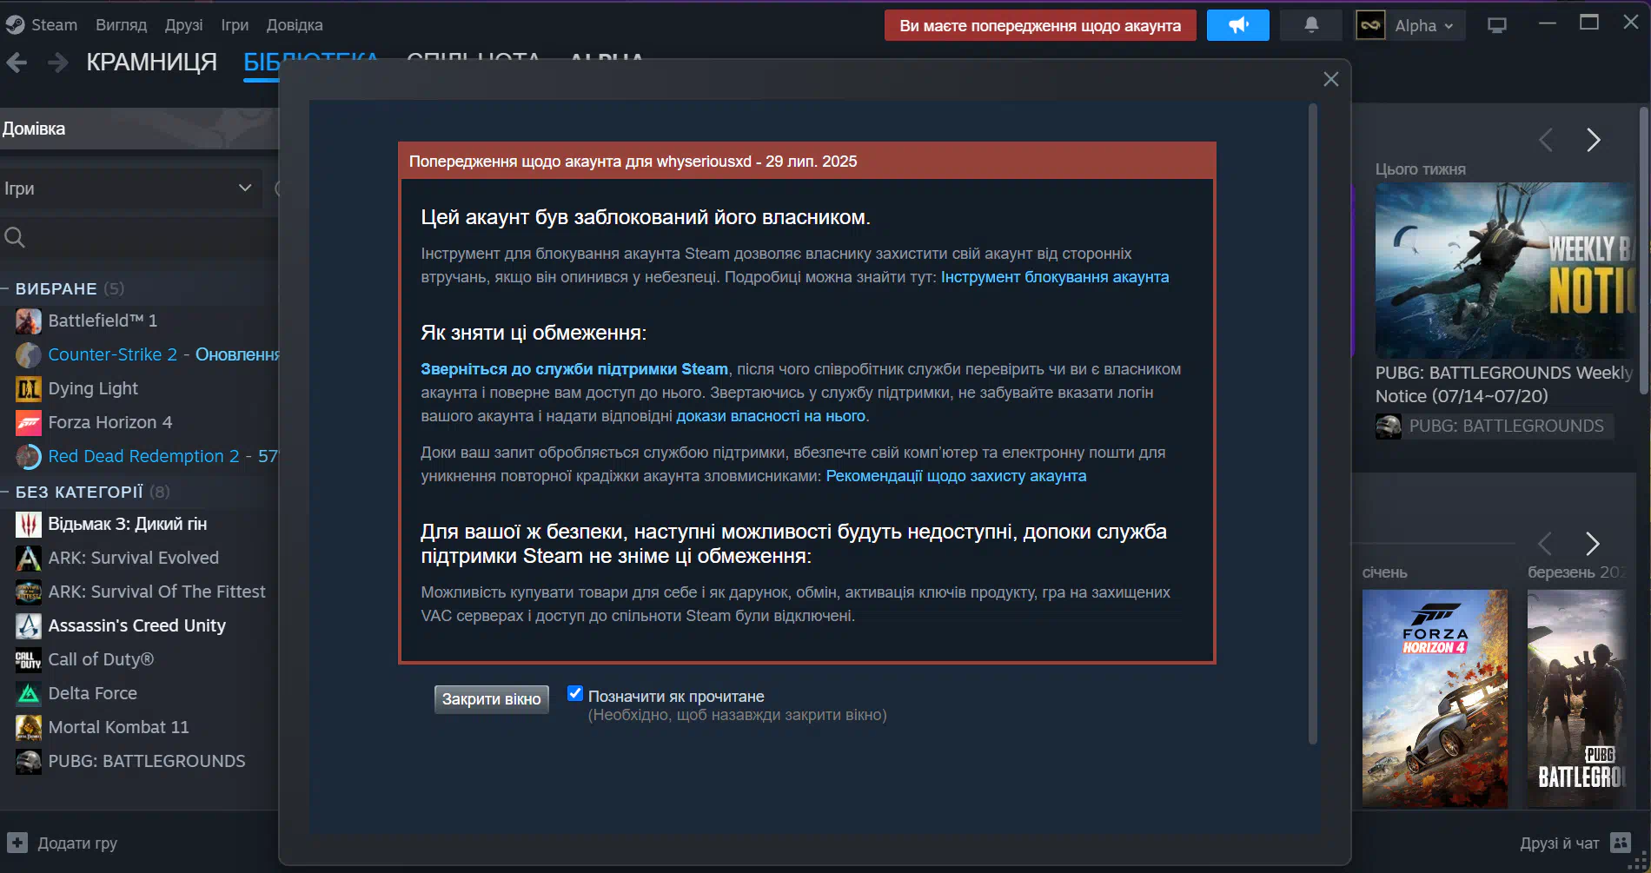Open the Друзі menu

coord(183,25)
